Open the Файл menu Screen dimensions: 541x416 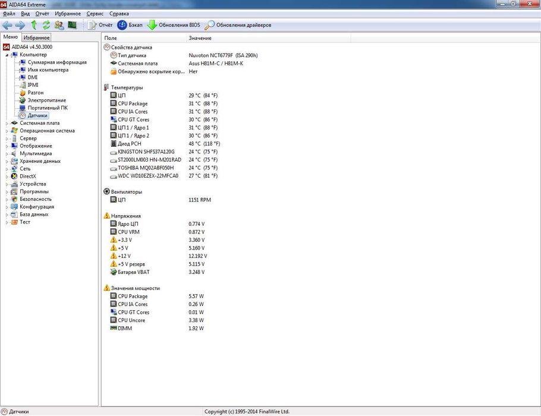9,14
